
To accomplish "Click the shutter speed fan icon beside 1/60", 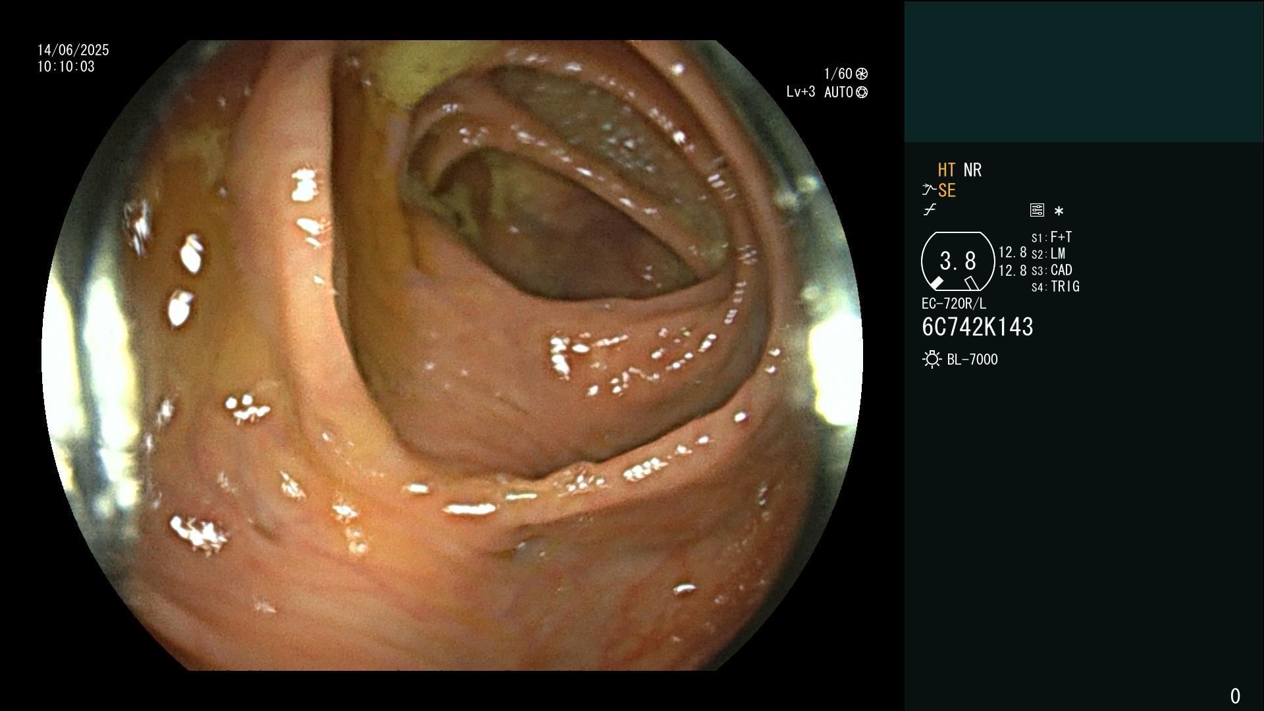I will [862, 74].
